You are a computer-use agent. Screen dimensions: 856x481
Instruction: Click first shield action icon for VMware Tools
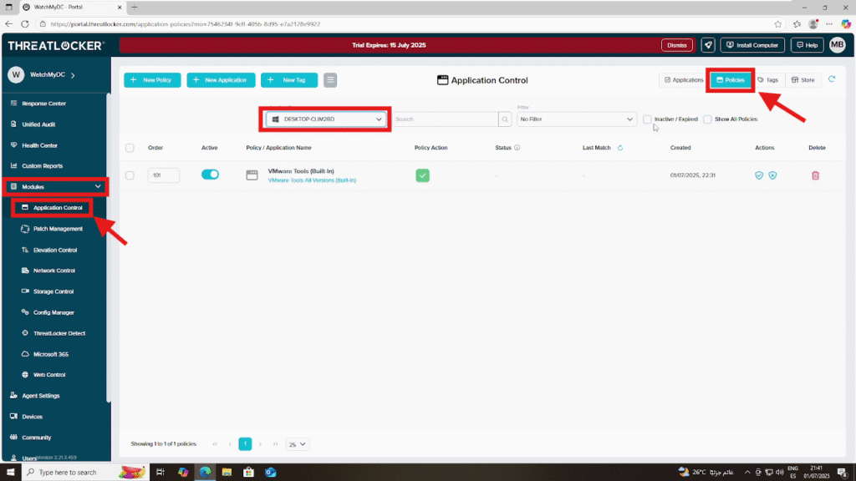click(x=759, y=175)
